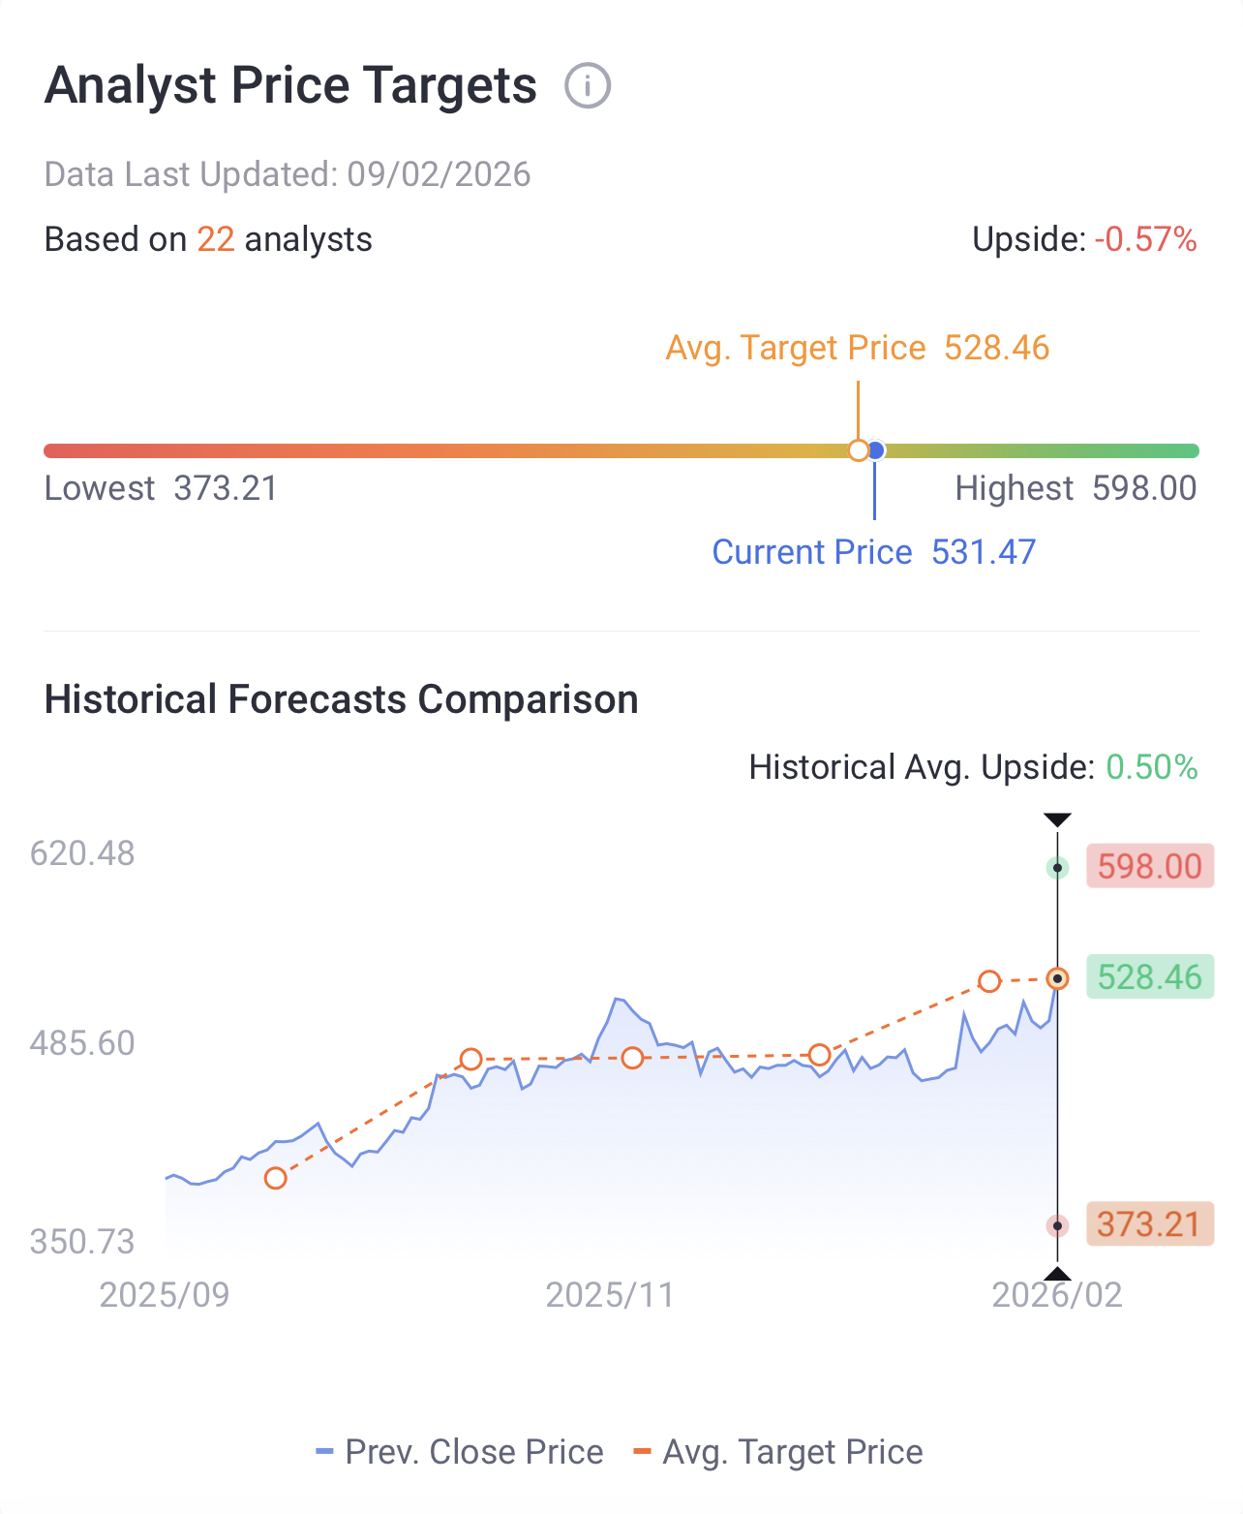Image resolution: width=1243 pixels, height=1514 pixels.
Task: Click the green dot for highest target on chart
Action: (x=1057, y=868)
